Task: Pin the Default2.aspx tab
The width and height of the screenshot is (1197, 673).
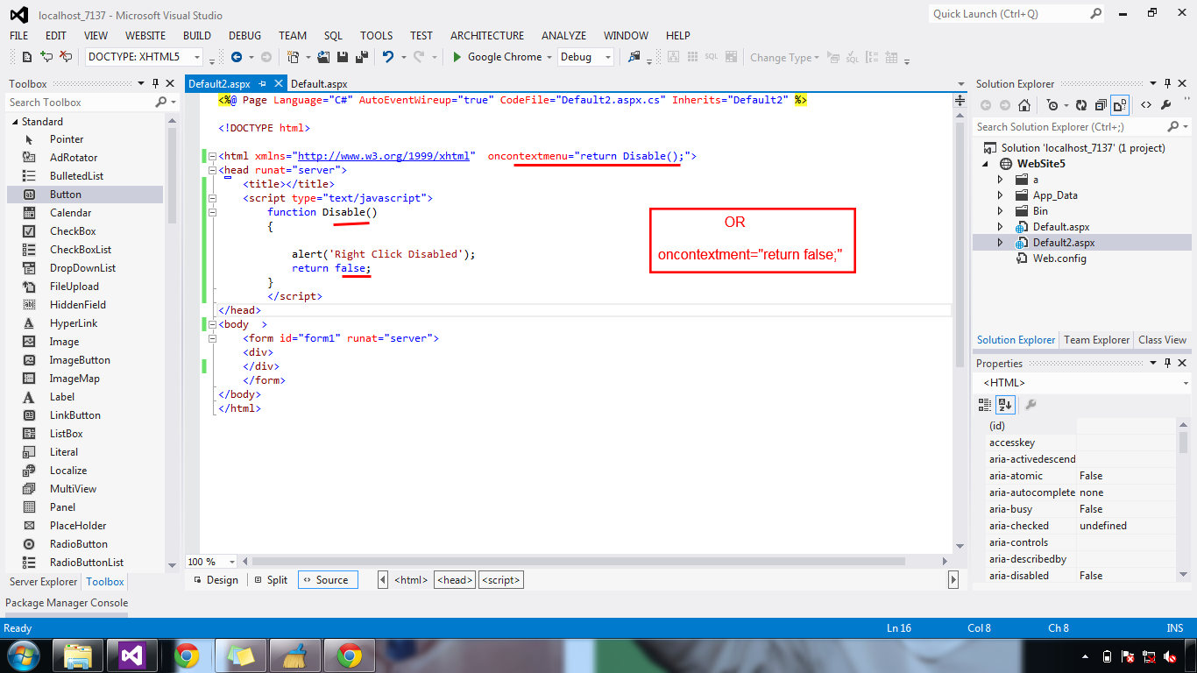Action: click(x=262, y=84)
